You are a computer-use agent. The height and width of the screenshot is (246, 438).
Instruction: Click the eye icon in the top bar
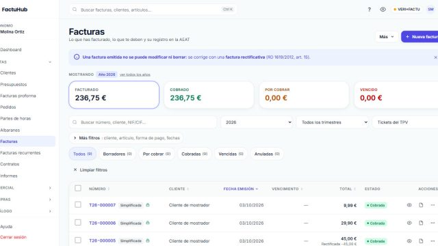click(x=383, y=10)
